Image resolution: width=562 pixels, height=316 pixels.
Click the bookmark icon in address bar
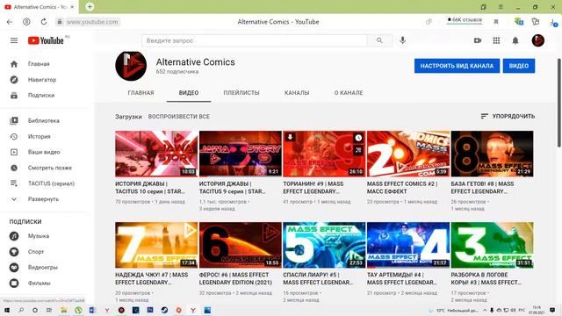click(x=496, y=22)
